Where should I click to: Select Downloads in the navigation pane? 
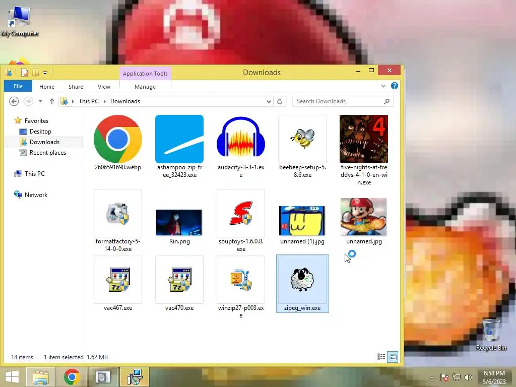pyautogui.click(x=39, y=142)
